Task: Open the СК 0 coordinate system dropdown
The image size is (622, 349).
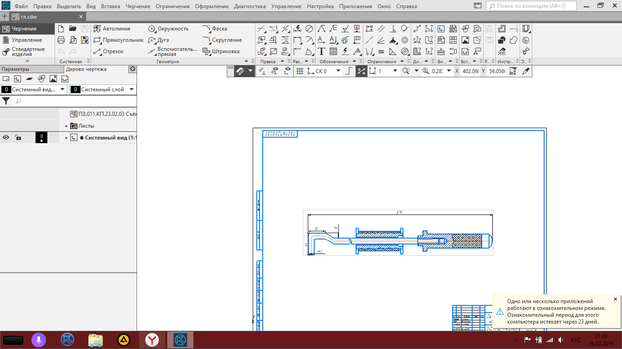Action: coord(338,71)
